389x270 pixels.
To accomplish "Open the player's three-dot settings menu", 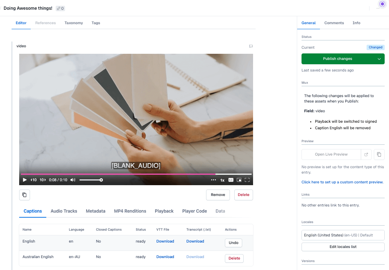I will 213,180.
